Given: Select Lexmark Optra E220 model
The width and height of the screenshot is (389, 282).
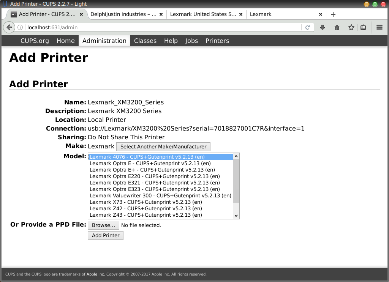Looking at the screenshot, I should pyautogui.click(x=161, y=176).
